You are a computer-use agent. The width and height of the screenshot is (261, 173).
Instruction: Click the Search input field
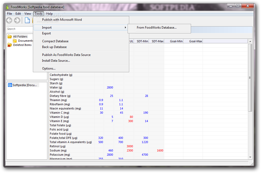tap(20, 29)
